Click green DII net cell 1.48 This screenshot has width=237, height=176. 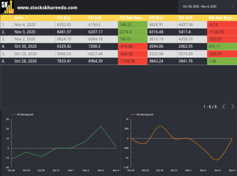[222, 61]
